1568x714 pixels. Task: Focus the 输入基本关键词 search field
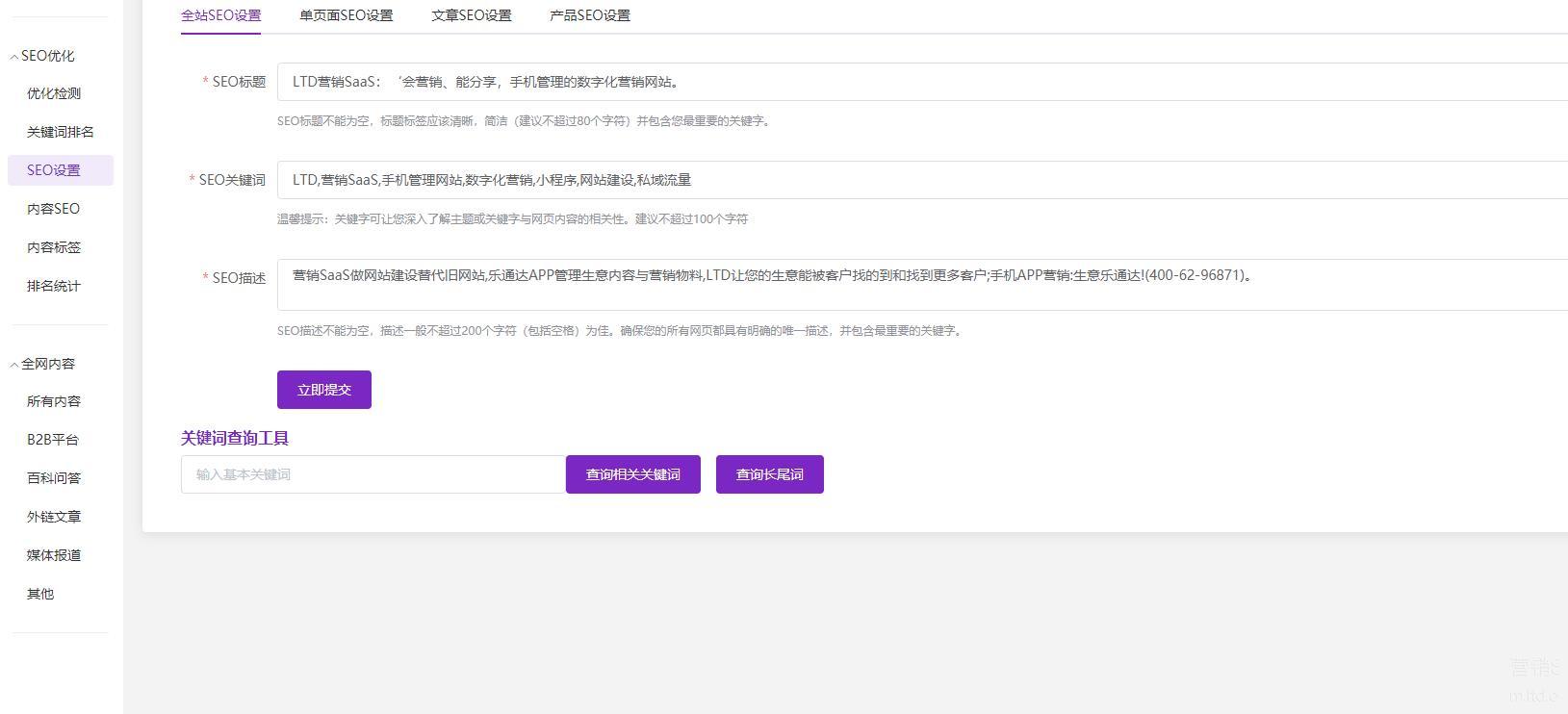coord(373,474)
